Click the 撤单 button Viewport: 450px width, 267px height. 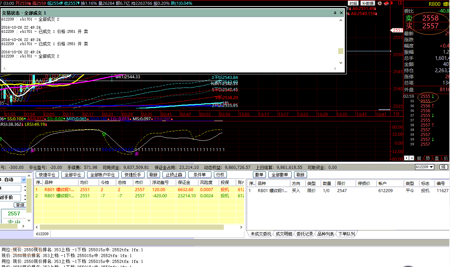click(x=259, y=175)
